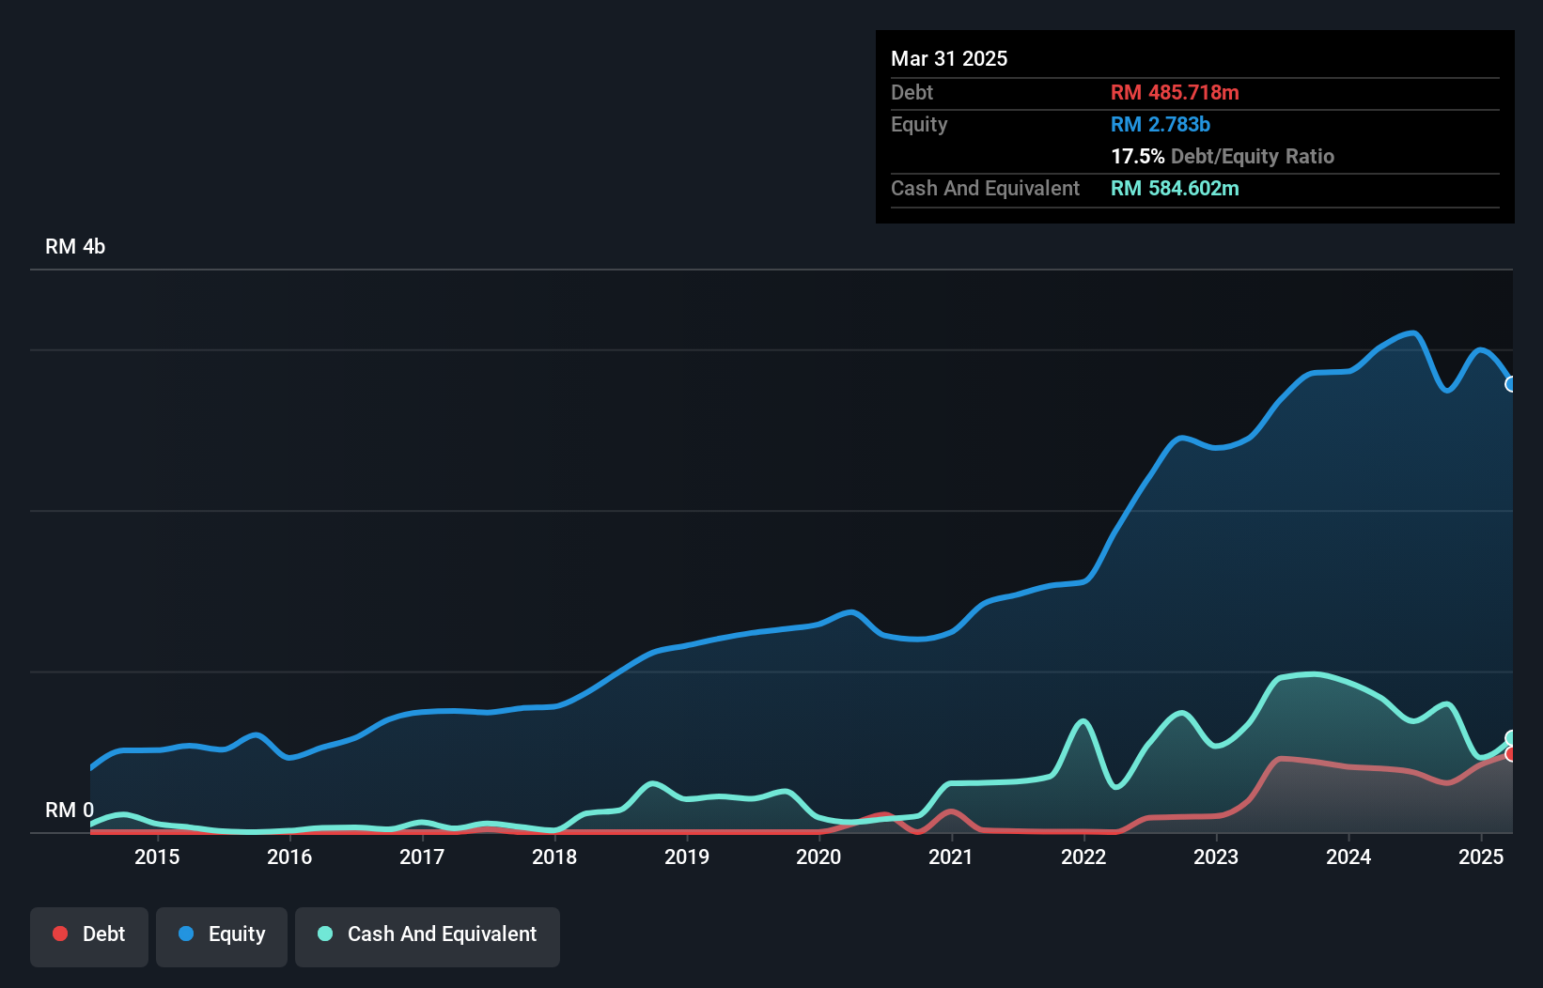Image resolution: width=1543 pixels, height=988 pixels.
Task: Click the RM 485.718m debt value
Action: [1175, 92]
